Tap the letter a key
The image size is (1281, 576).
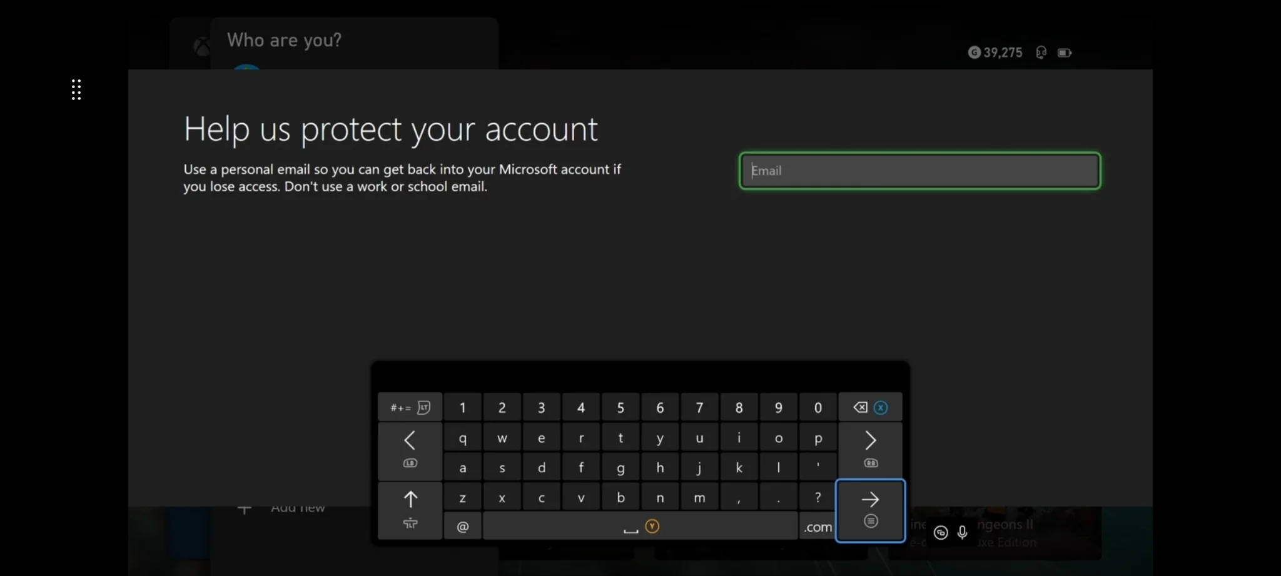462,467
